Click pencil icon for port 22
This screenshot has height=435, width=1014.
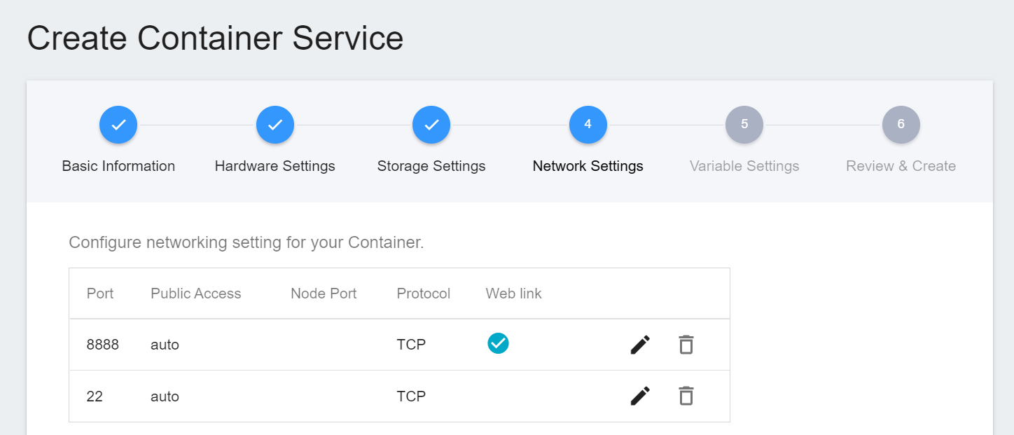640,396
